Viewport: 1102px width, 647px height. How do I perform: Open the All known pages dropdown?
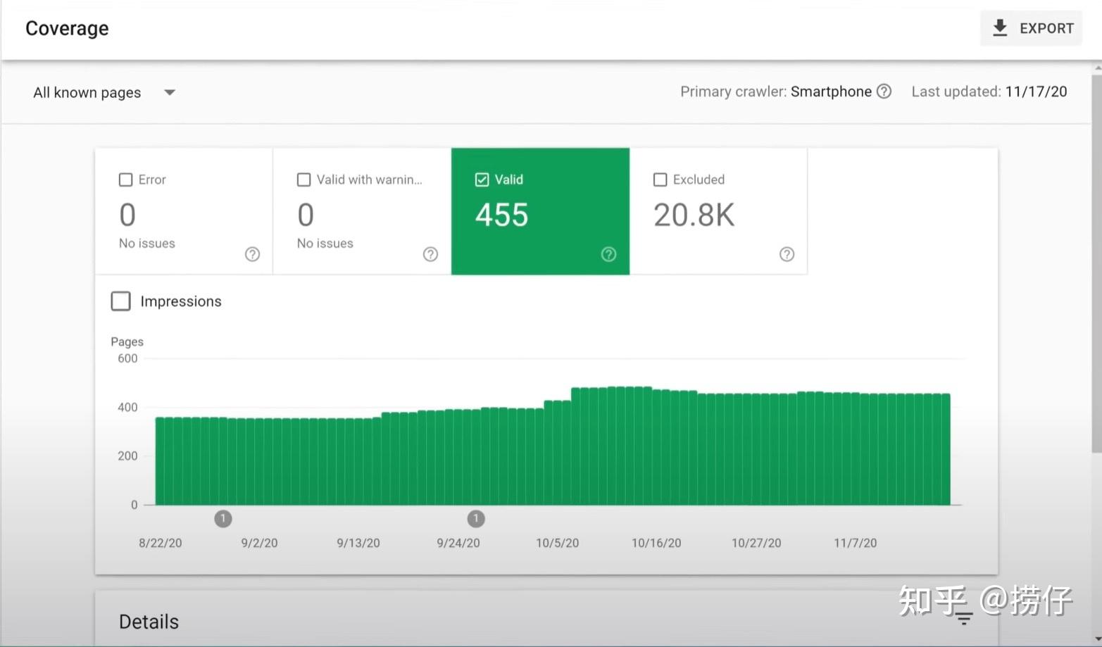point(104,92)
